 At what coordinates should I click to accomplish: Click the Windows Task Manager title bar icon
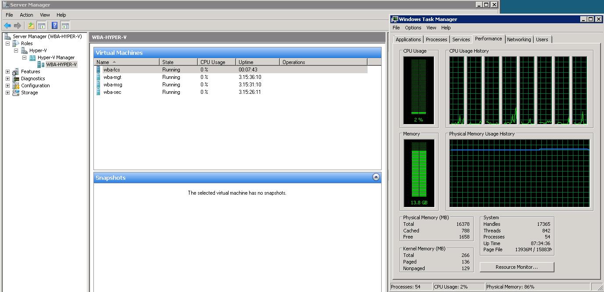pyautogui.click(x=395, y=19)
